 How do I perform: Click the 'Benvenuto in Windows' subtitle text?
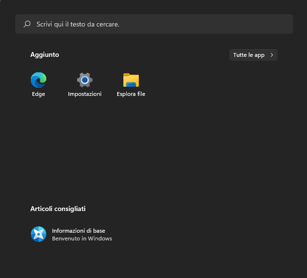tap(82, 238)
